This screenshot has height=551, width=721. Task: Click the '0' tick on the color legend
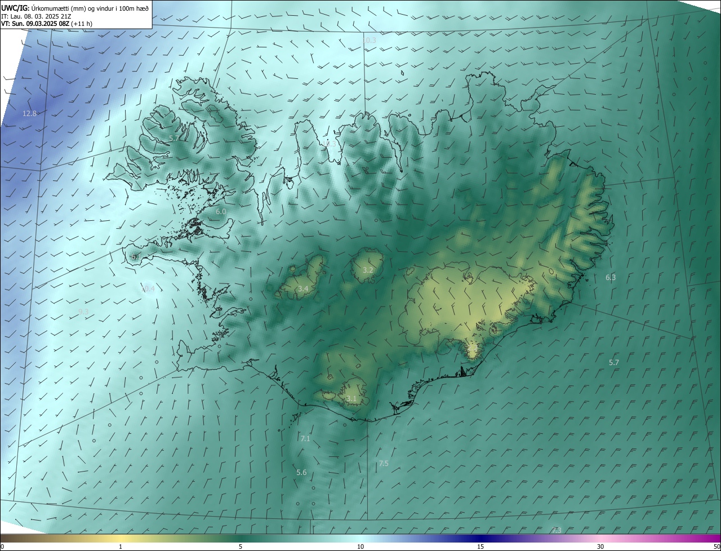pos(2,546)
